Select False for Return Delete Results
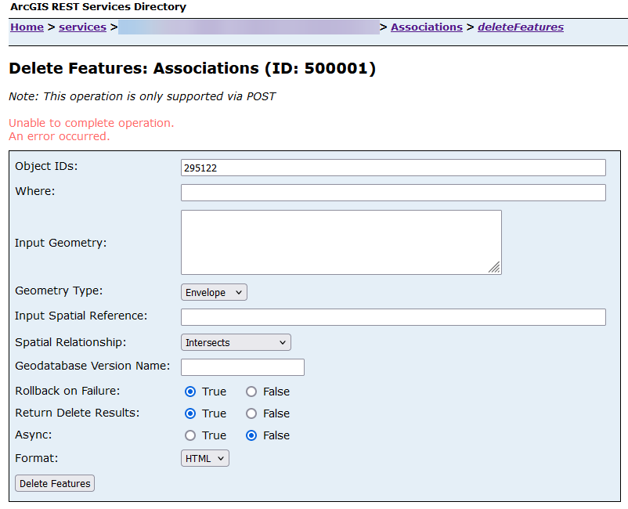The height and width of the screenshot is (509, 628). [251, 413]
